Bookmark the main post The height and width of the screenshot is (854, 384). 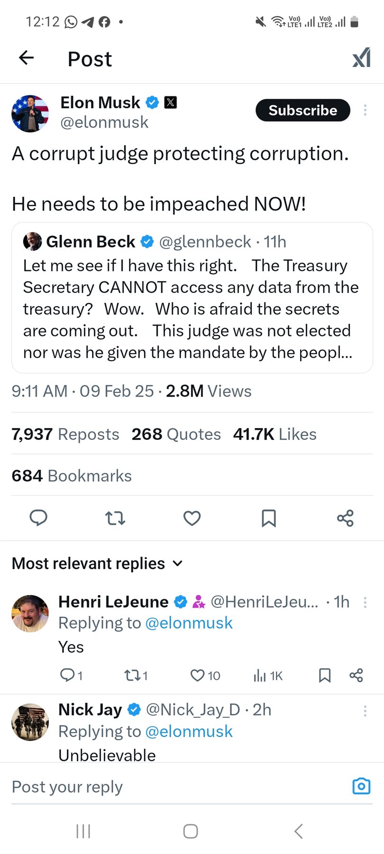pyautogui.click(x=269, y=518)
